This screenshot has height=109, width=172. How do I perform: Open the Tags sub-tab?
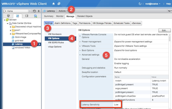(x=75, y=23)
